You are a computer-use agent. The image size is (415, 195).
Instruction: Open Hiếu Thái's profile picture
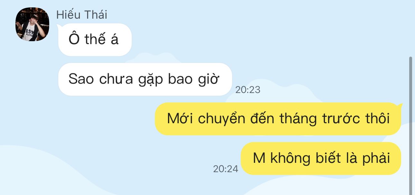coord(32,24)
